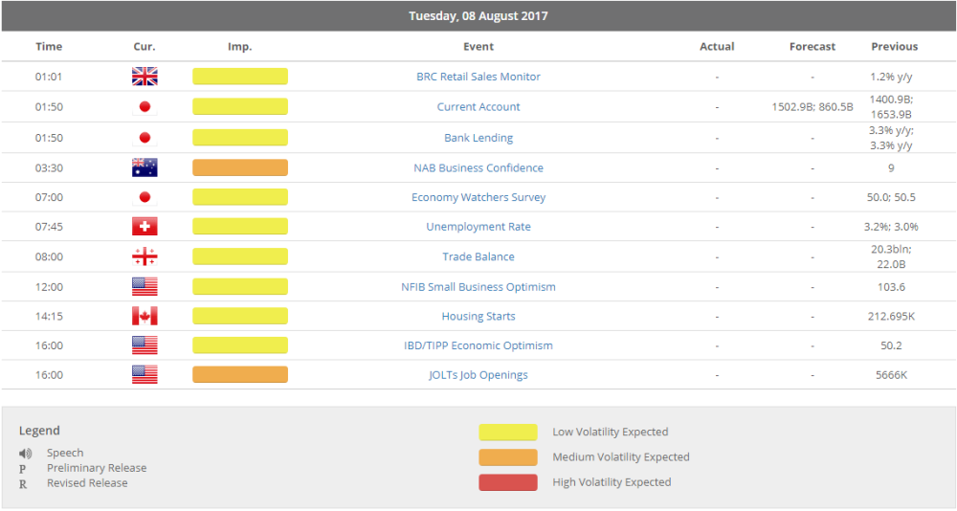
Task: Open the NAB Business Confidence event
Action: (478, 167)
